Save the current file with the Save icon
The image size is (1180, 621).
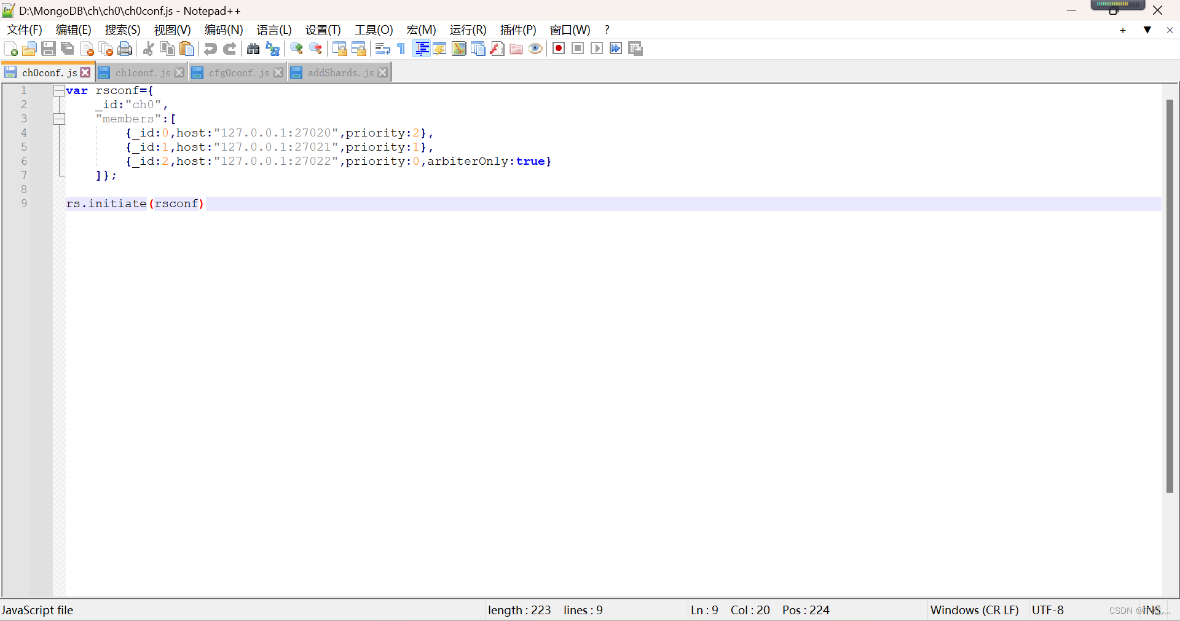click(49, 49)
